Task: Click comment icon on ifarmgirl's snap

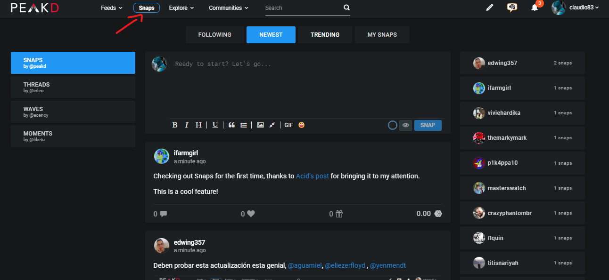Action: pyautogui.click(x=164, y=214)
